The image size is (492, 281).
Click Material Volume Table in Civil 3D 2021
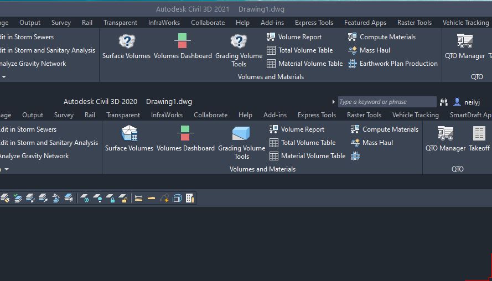304,64
